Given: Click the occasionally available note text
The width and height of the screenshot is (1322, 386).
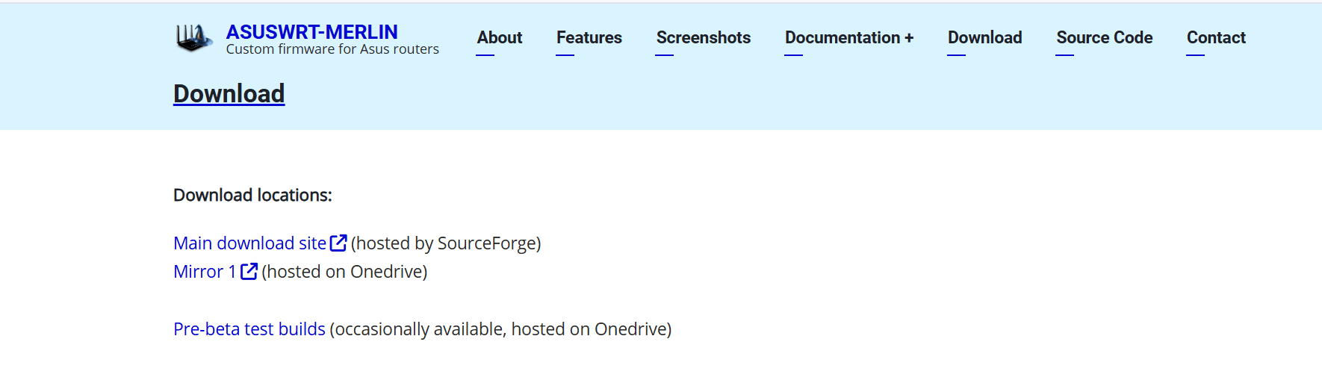Looking at the screenshot, I should 500,329.
